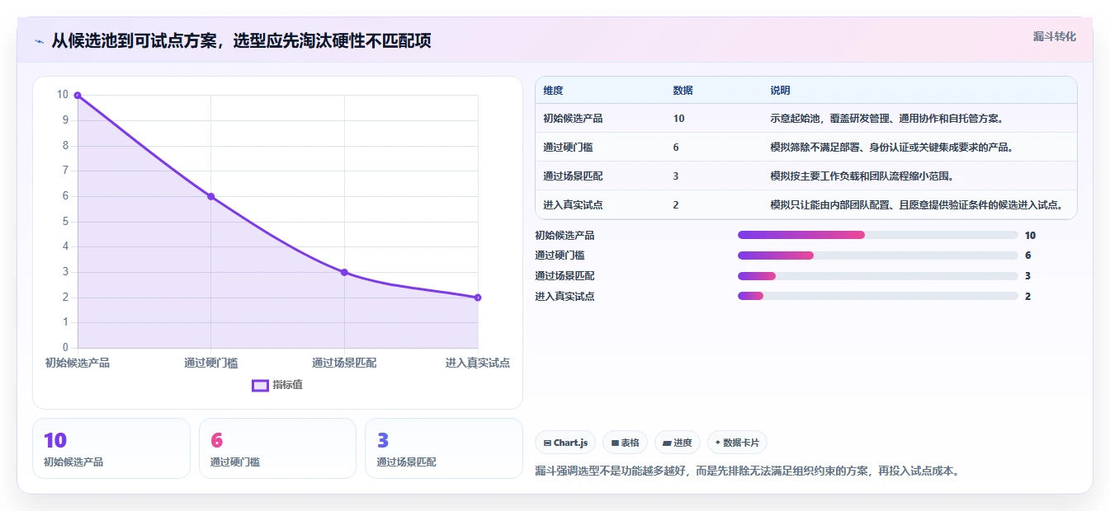Toggle the 指标值 legend swatch under the chart

pos(260,385)
